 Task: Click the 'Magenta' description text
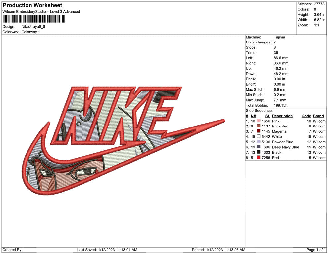pos(279,131)
